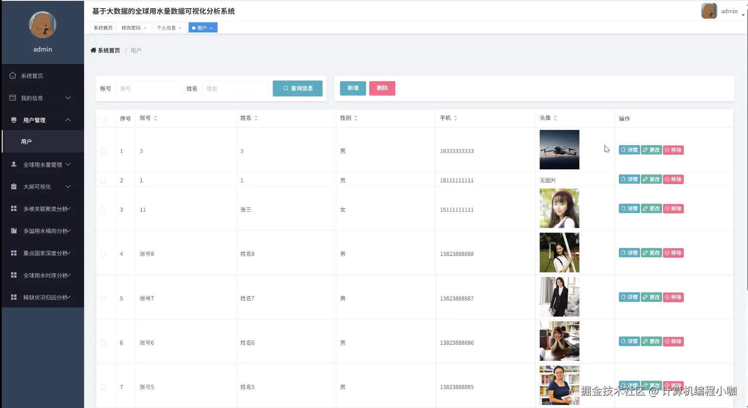Sort table by 手机 column arrows
The image size is (748, 408).
point(455,118)
